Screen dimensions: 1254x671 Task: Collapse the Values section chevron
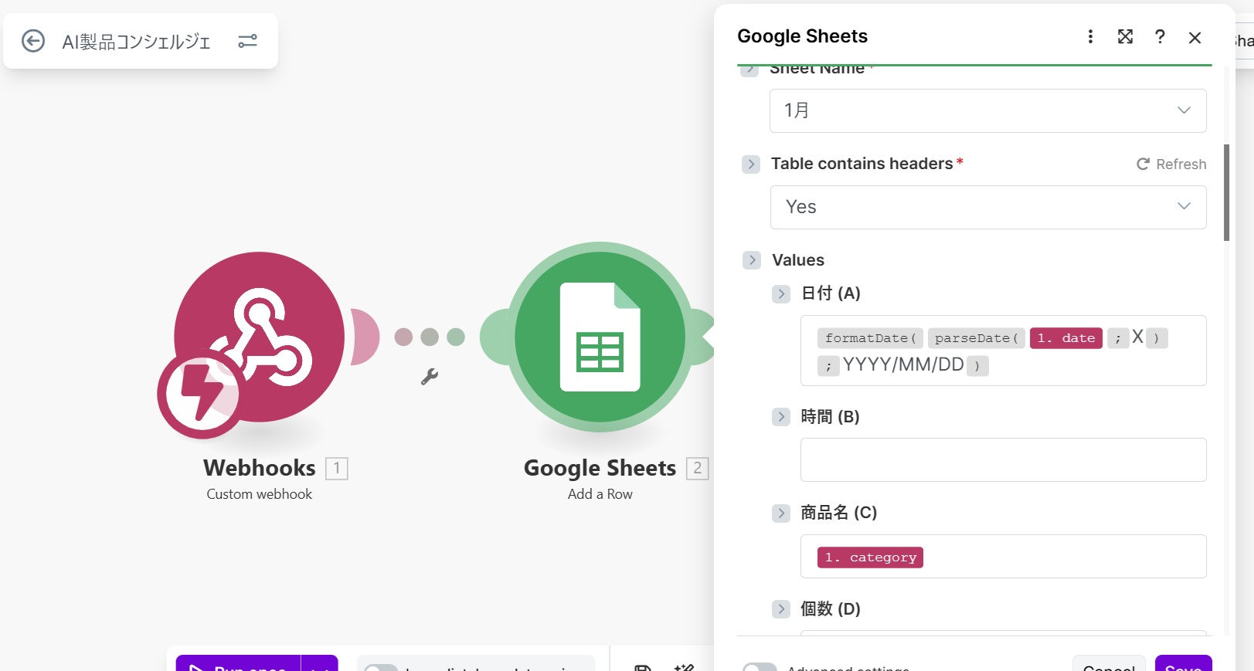pos(752,260)
